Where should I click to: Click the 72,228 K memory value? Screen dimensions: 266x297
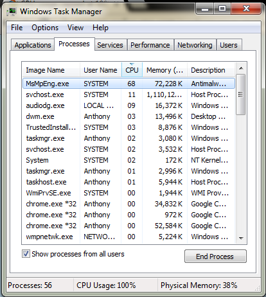pyautogui.click(x=169, y=84)
